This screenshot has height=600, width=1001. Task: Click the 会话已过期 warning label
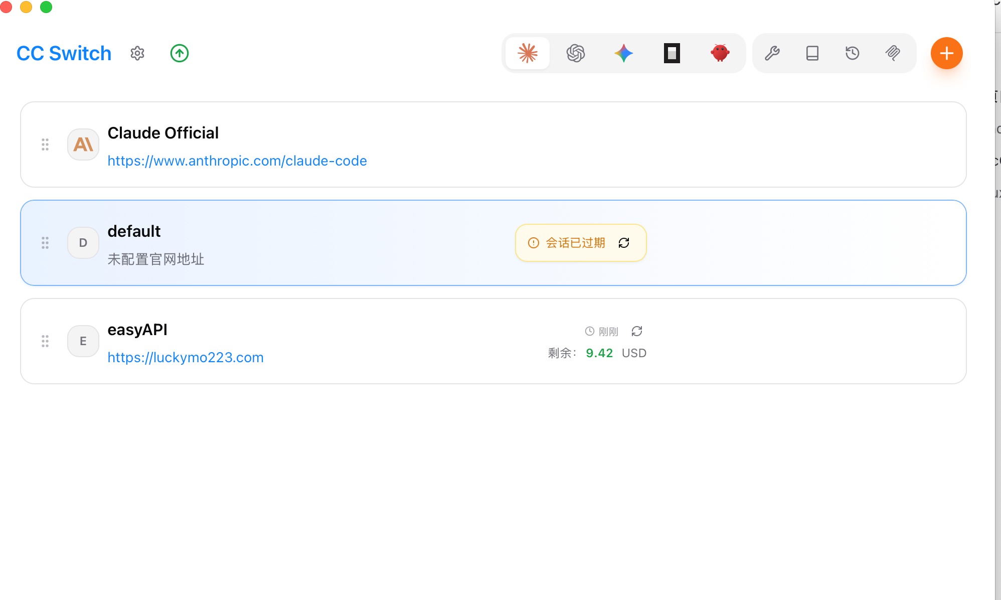(x=576, y=243)
